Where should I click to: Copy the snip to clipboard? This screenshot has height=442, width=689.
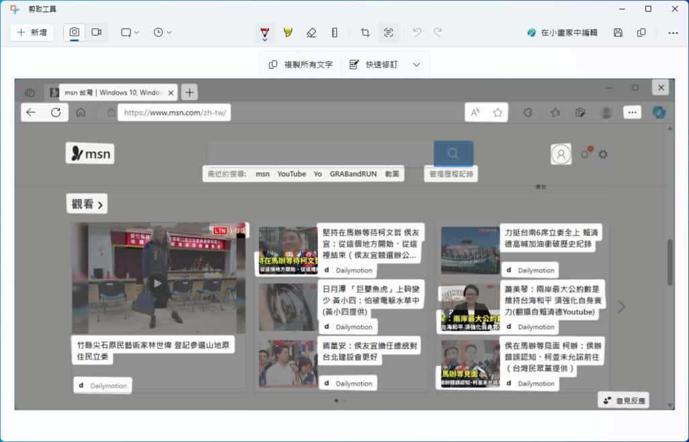coord(641,32)
